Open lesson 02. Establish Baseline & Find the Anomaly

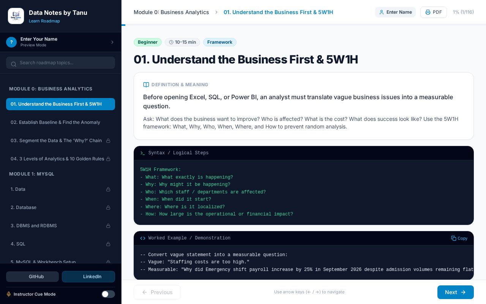60,122
